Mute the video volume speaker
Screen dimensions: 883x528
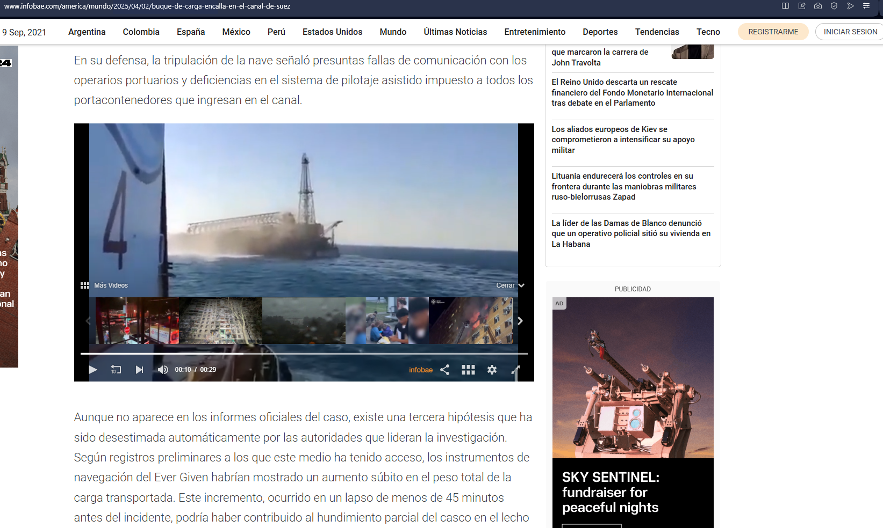tap(162, 370)
